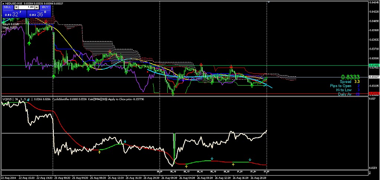
Task: Decrease lot volume with the down arrow
Action: (x=16, y=7)
